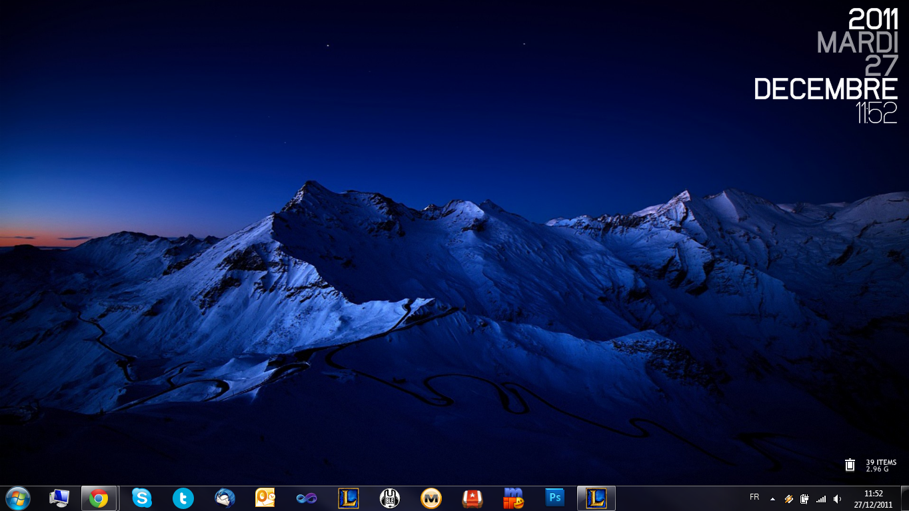Open the volume speaker tray icon
Viewport: 909px width, 511px height.
pyautogui.click(x=837, y=499)
